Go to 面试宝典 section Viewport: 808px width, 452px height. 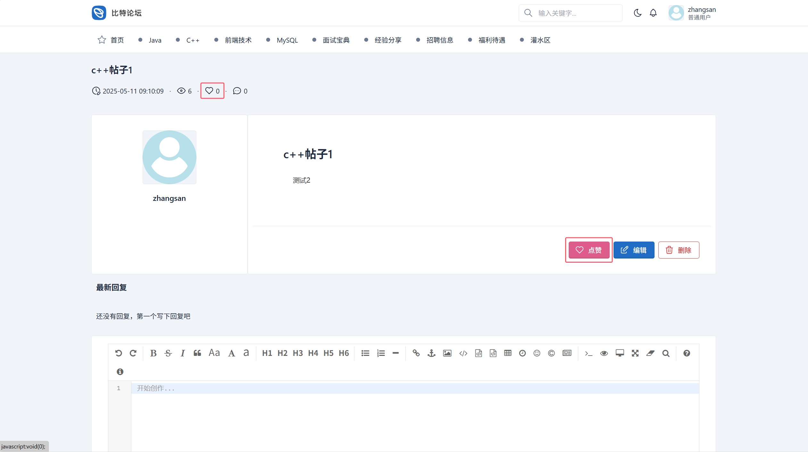click(x=336, y=40)
